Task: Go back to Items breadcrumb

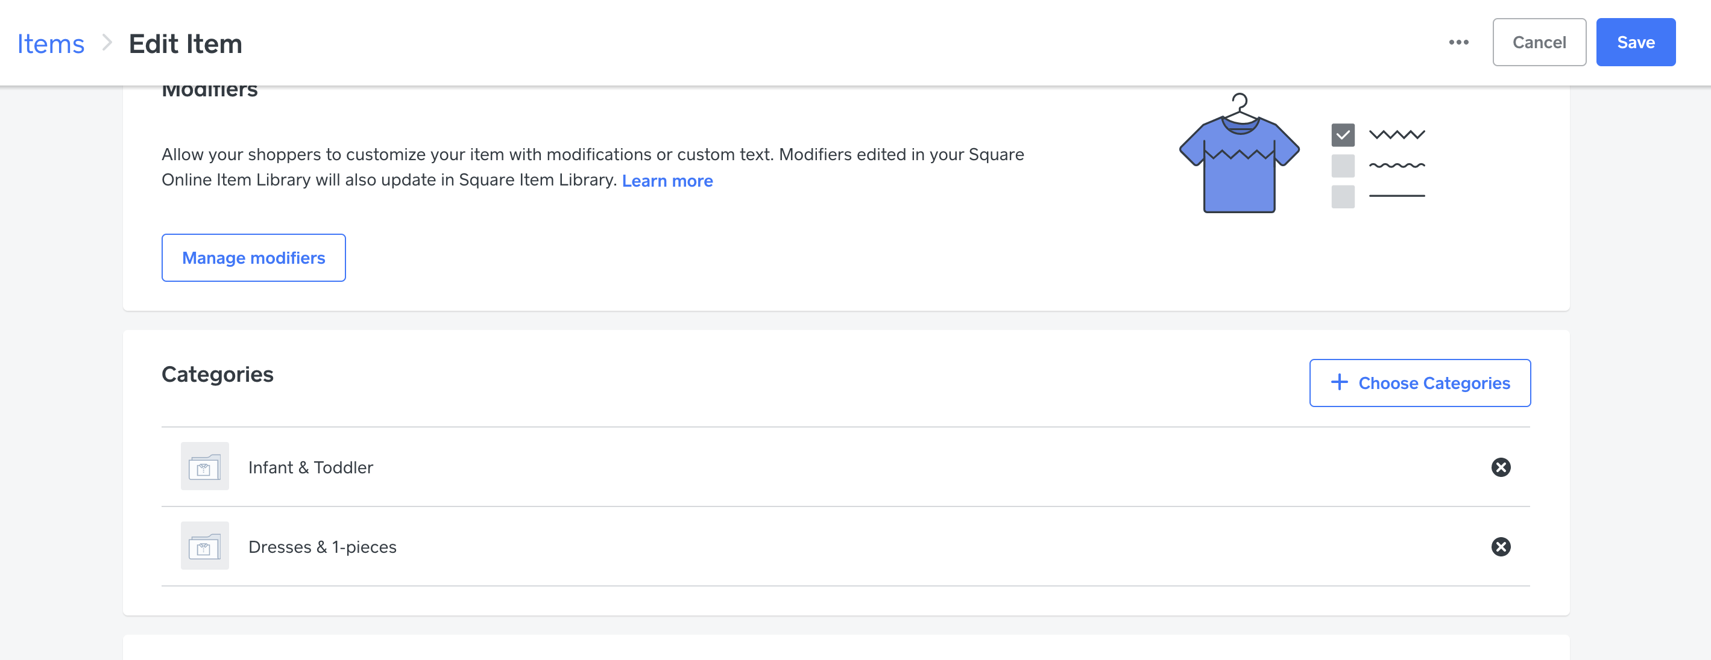Action: pos(51,44)
